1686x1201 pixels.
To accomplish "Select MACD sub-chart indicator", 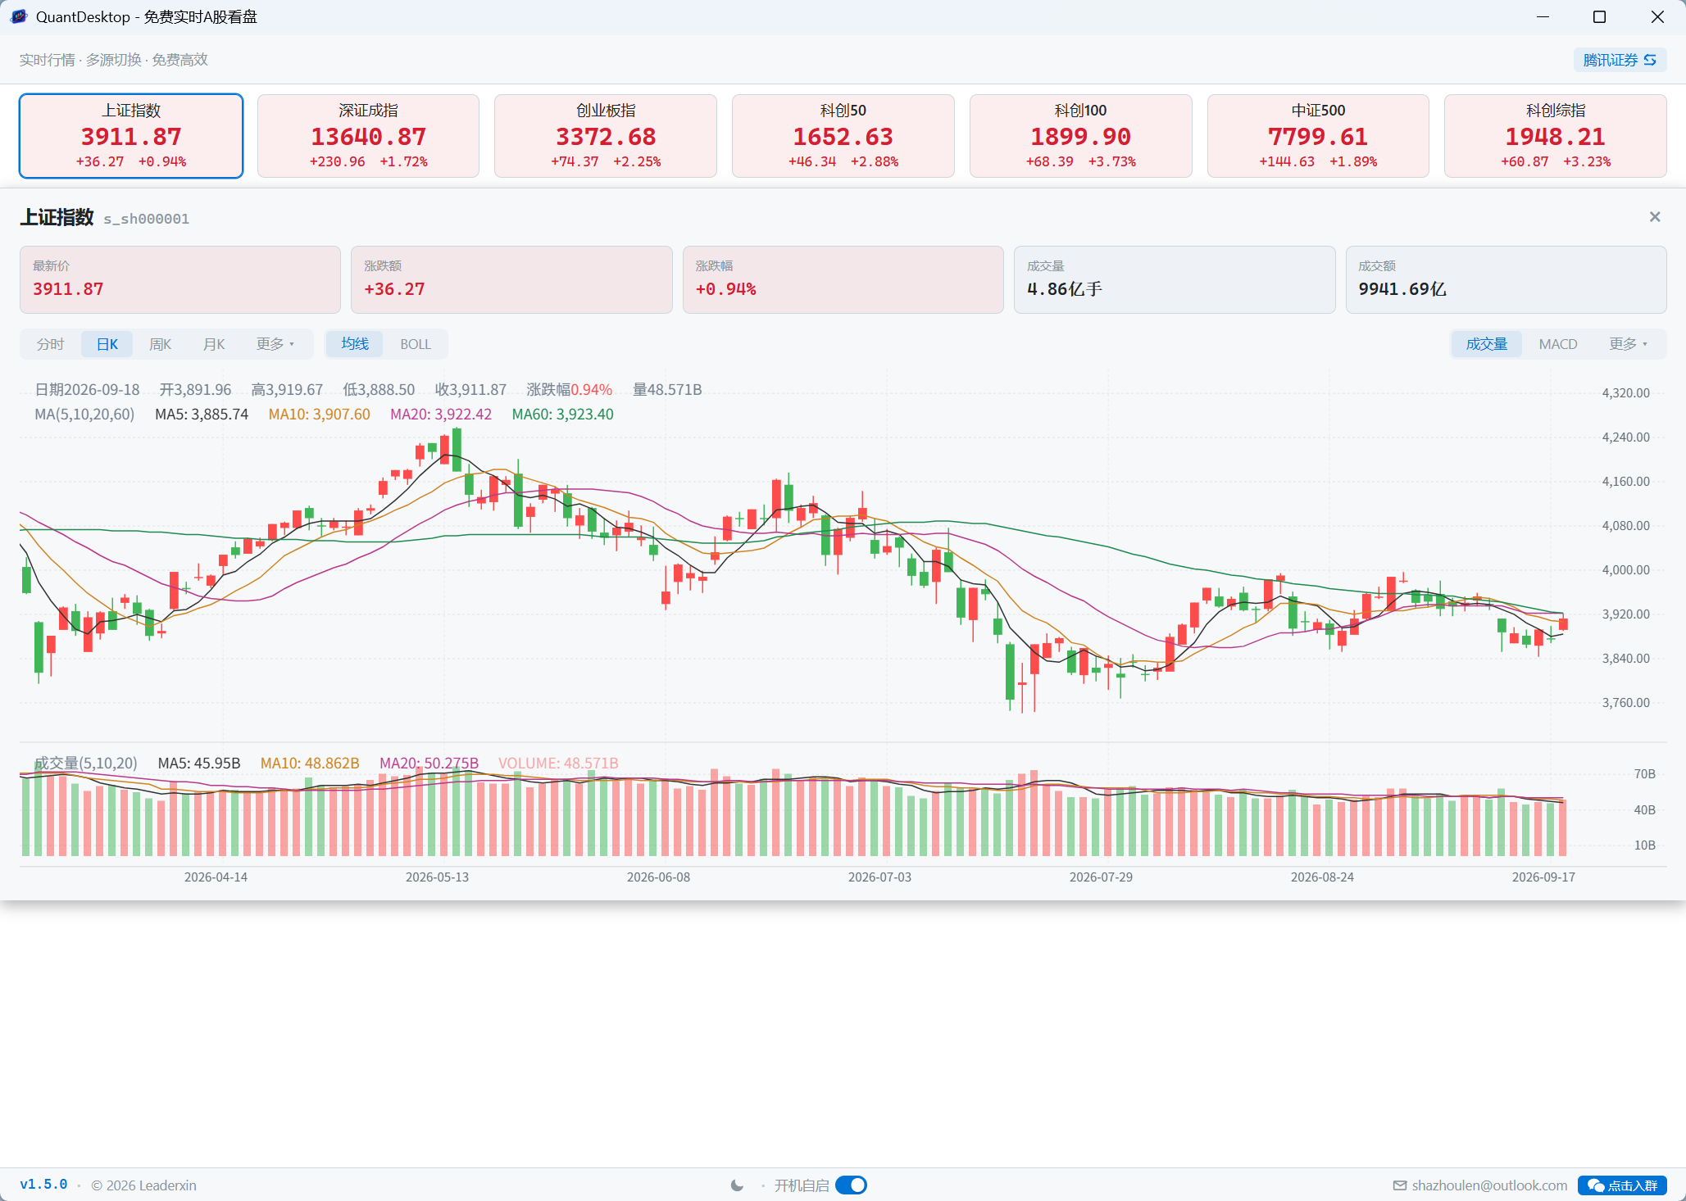I will tap(1558, 344).
